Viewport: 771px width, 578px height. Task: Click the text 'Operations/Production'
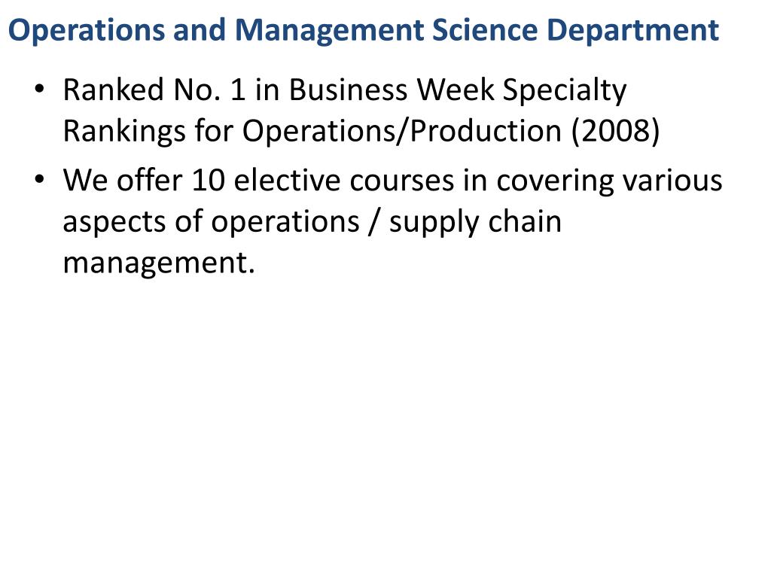click(x=402, y=132)
